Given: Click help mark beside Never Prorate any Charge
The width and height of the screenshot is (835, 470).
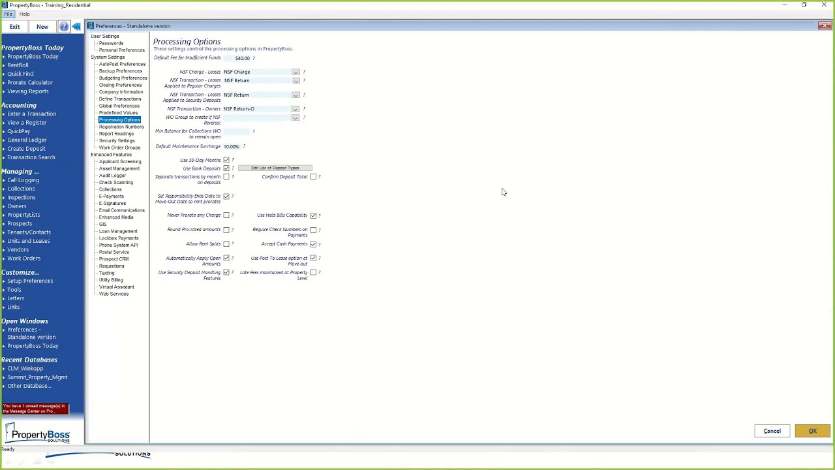Looking at the screenshot, I should pos(232,215).
